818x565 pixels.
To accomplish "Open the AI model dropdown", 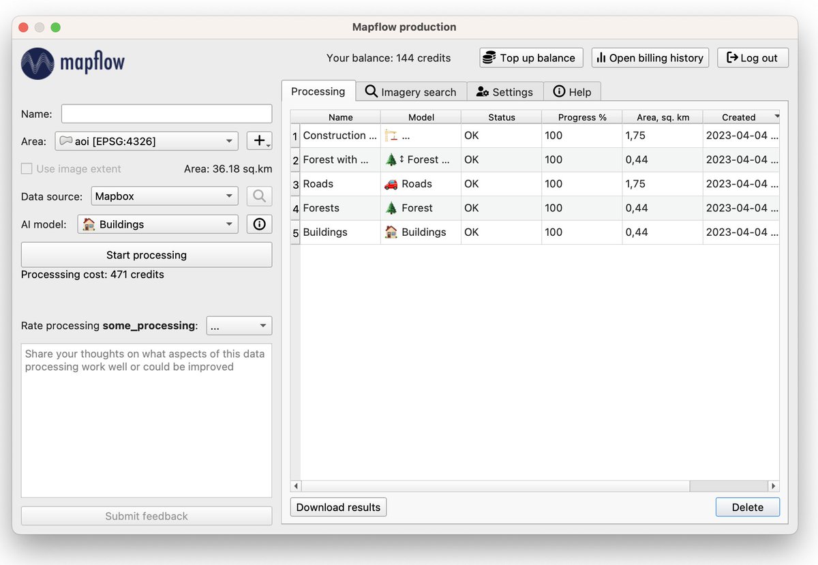I will coord(158,224).
